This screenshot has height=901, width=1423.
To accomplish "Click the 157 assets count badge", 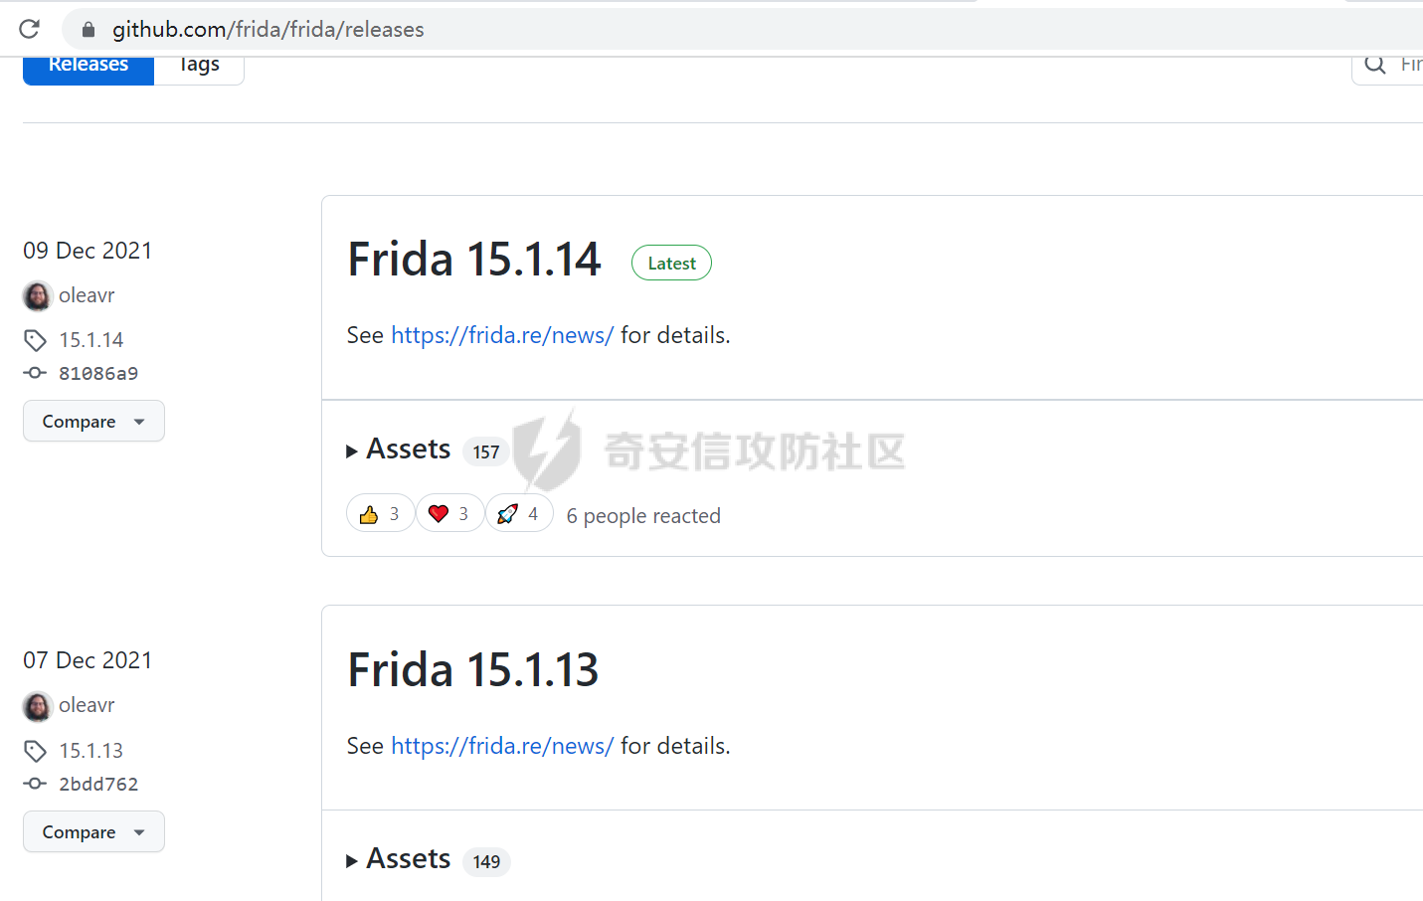I will pyautogui.click(x=486, y=452).
